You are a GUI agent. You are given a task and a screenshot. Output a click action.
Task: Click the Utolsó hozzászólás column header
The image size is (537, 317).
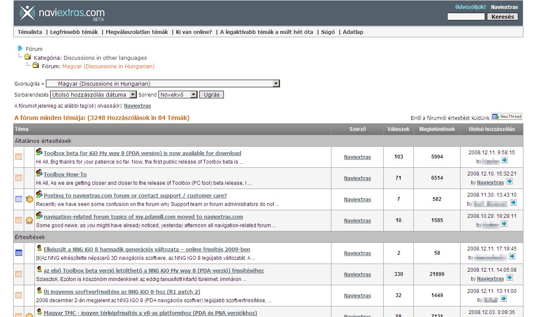pos(492,129)
